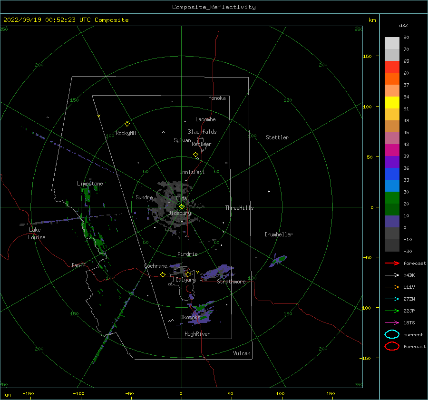
Task: Click the Lake Louise label
Action: coord(37,234)
